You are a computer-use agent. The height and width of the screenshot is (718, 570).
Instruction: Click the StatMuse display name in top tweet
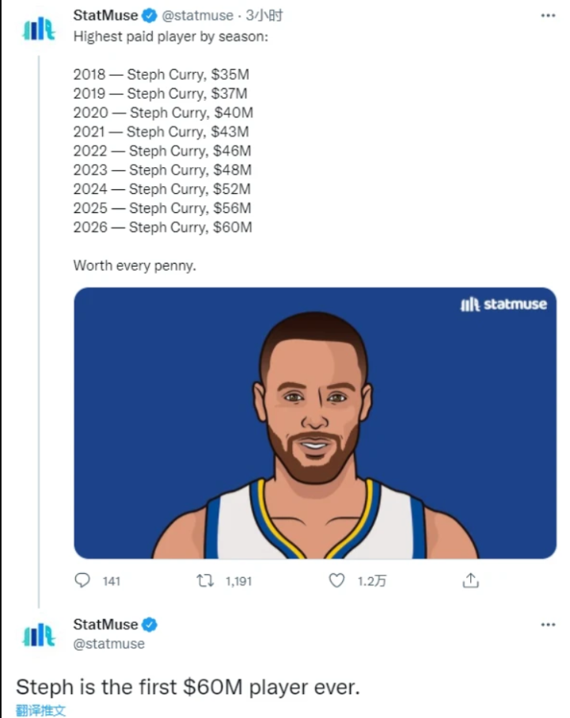[105, 15]
